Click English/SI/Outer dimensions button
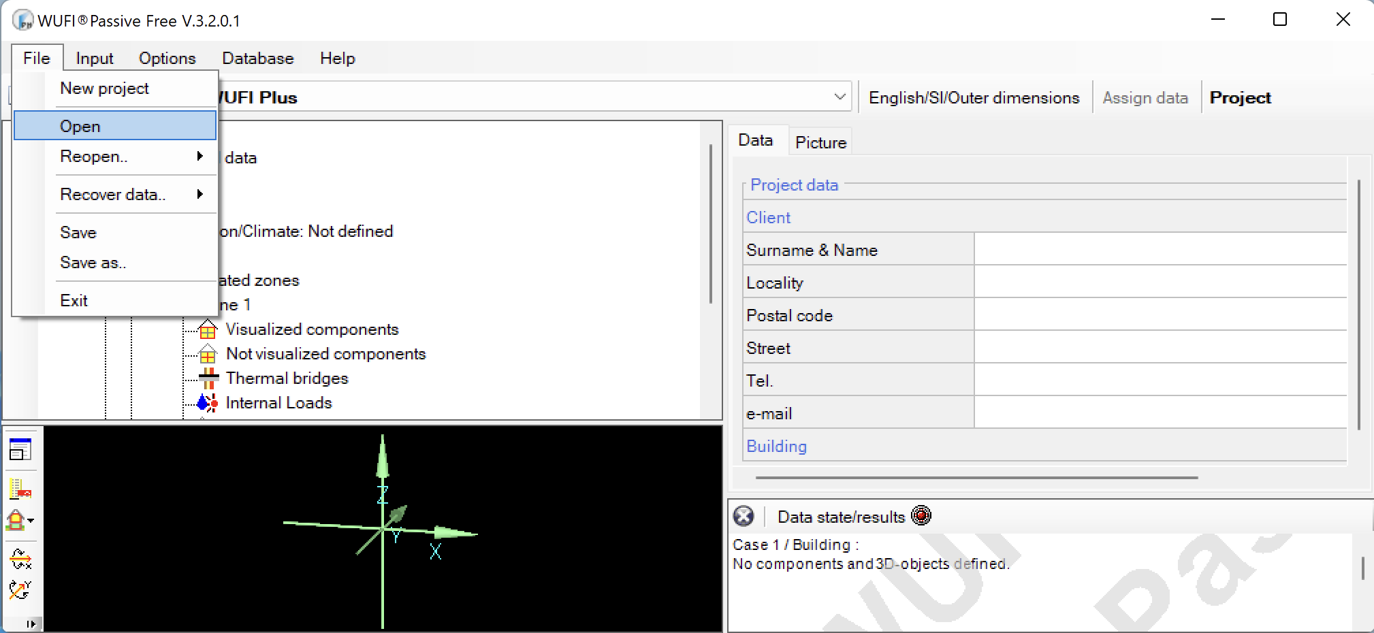The height and width of the screenshot is (633, 1374). coord(974,98)
